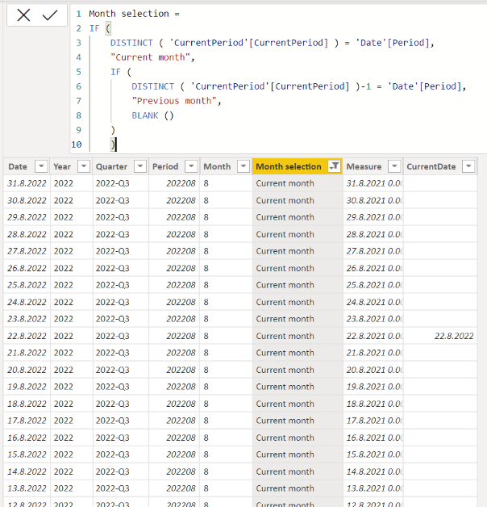Click Measure cell 25.8.2021
The image size is (487, 507).
(x=374, y=285)
